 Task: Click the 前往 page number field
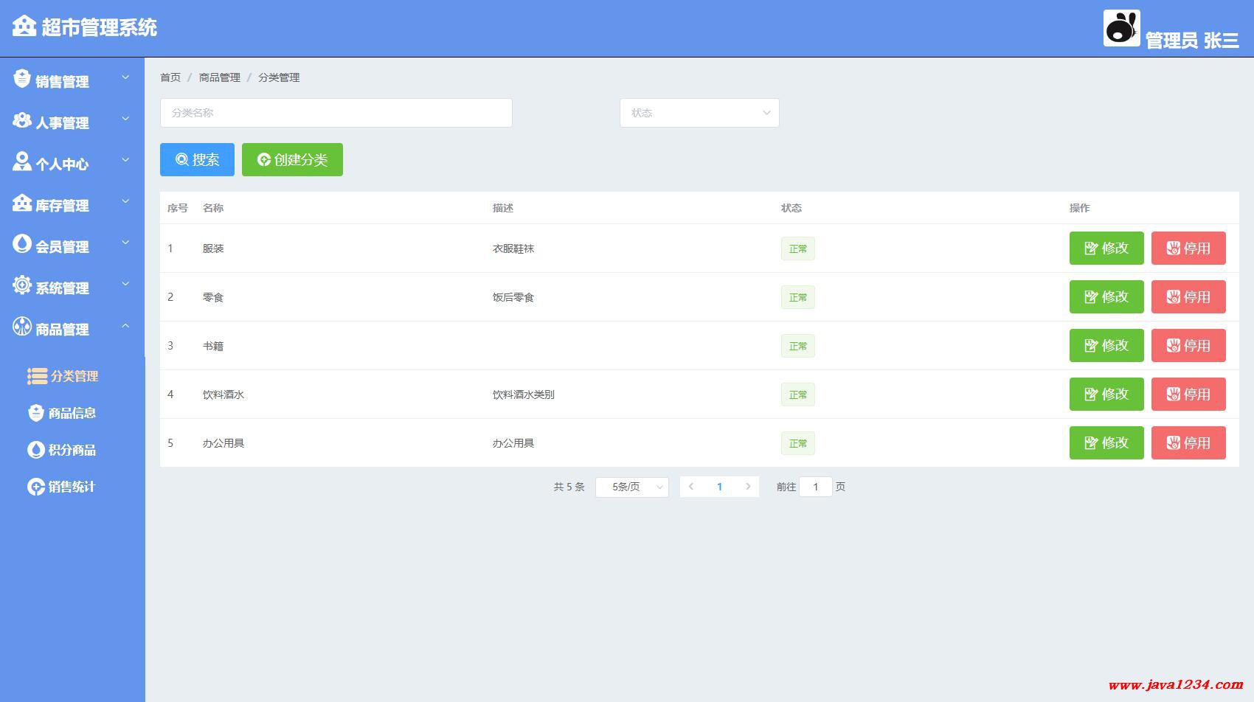coord(816,487)
